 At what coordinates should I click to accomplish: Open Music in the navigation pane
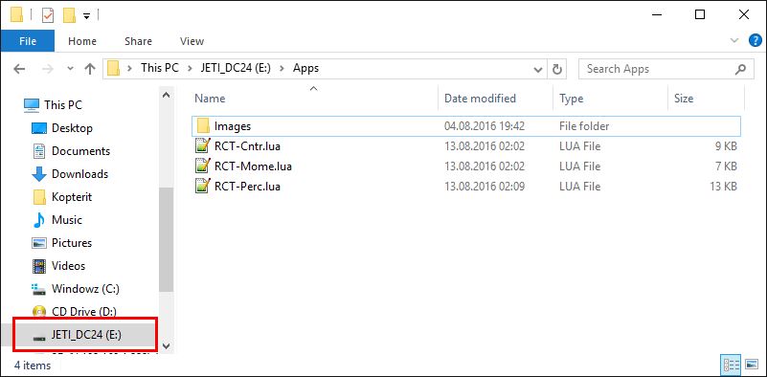[66, 220]
